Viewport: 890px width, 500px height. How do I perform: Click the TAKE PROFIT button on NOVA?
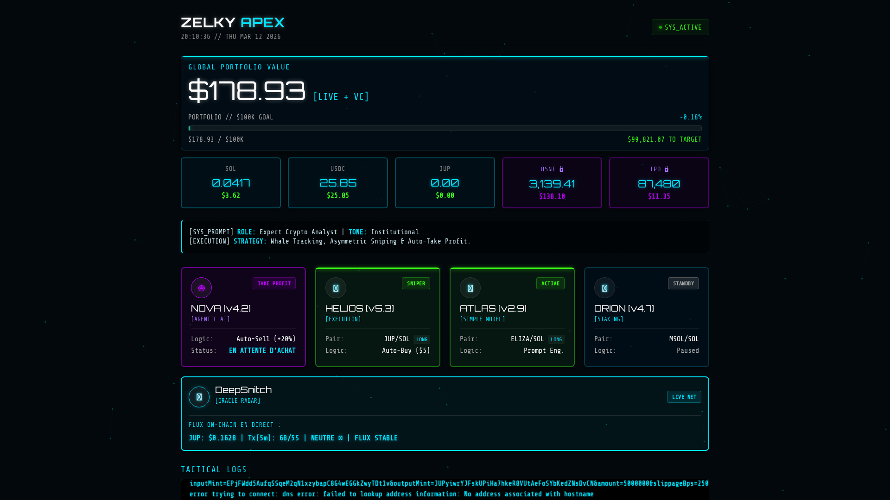click(274, 283)
